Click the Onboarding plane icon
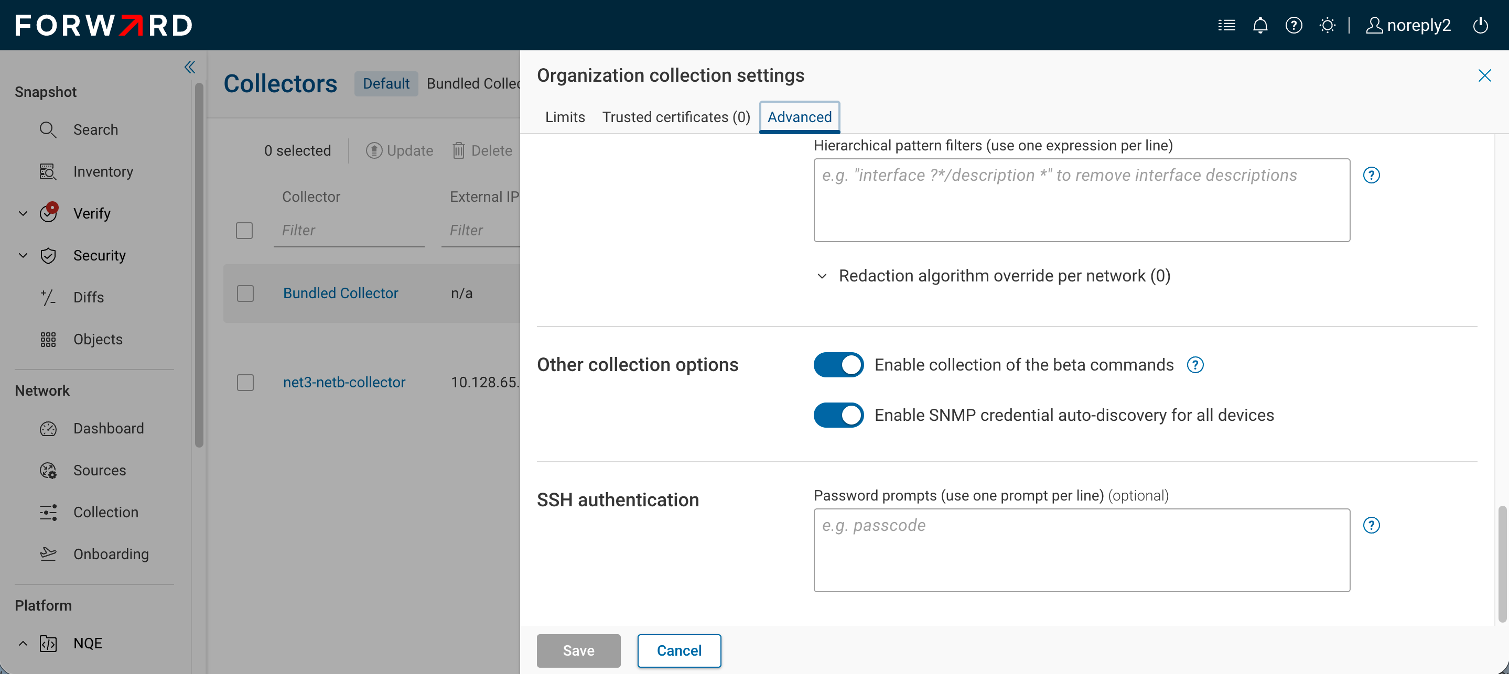 (x=48, y=554)
